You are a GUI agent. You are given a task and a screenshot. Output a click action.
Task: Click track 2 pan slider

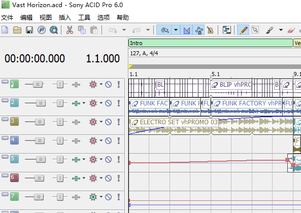coord(60,103)
